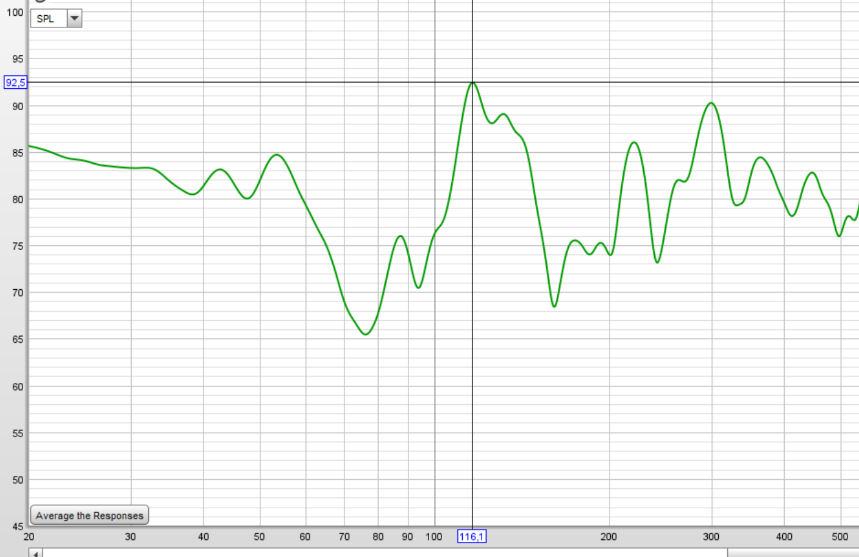Click the deepest curve dip near 77 Hz
Screen dimensions: 859x557
365,334
